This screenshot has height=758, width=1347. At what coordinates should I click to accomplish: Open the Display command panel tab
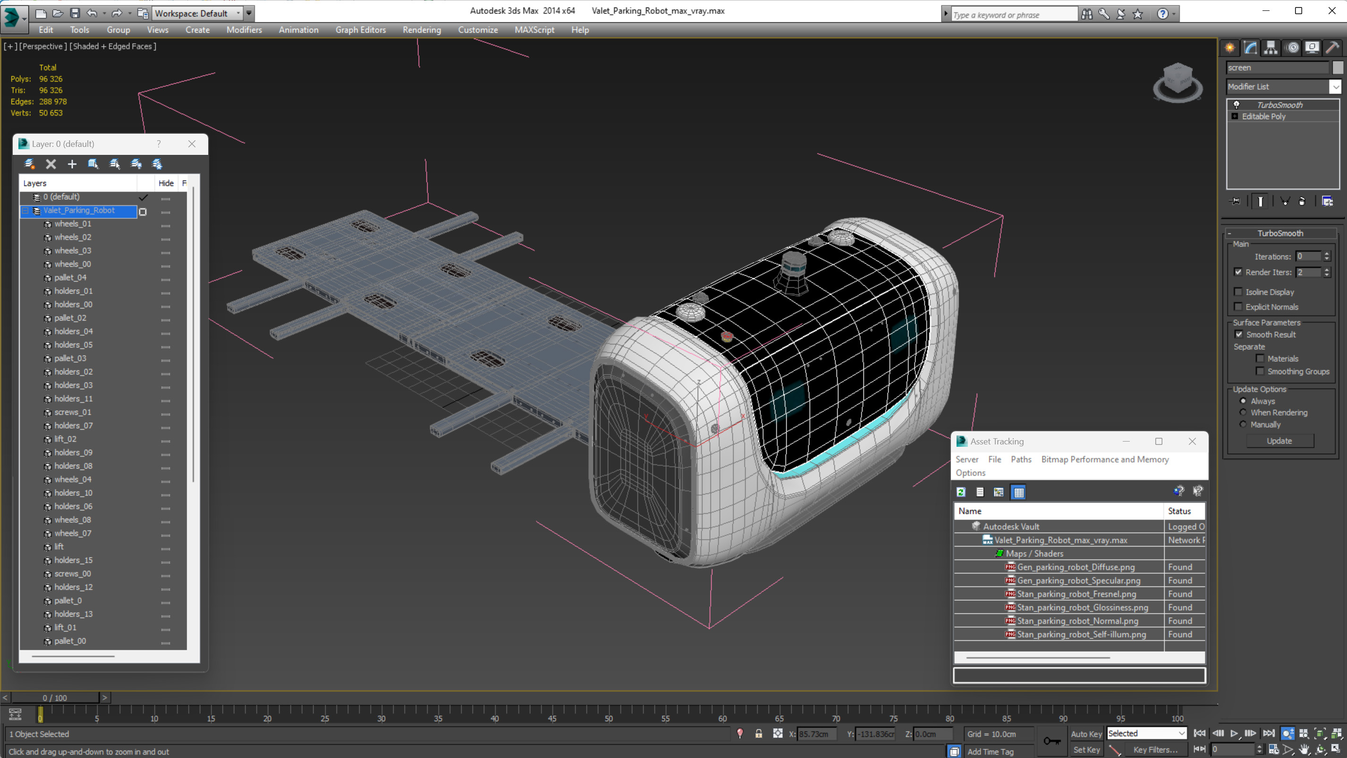pos(1312,48)
